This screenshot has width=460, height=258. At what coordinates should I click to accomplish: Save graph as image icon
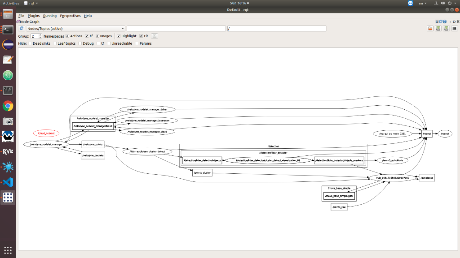point(455,28)
